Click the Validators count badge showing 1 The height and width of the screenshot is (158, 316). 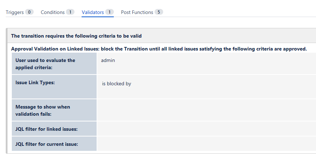[x=110, y=12]
